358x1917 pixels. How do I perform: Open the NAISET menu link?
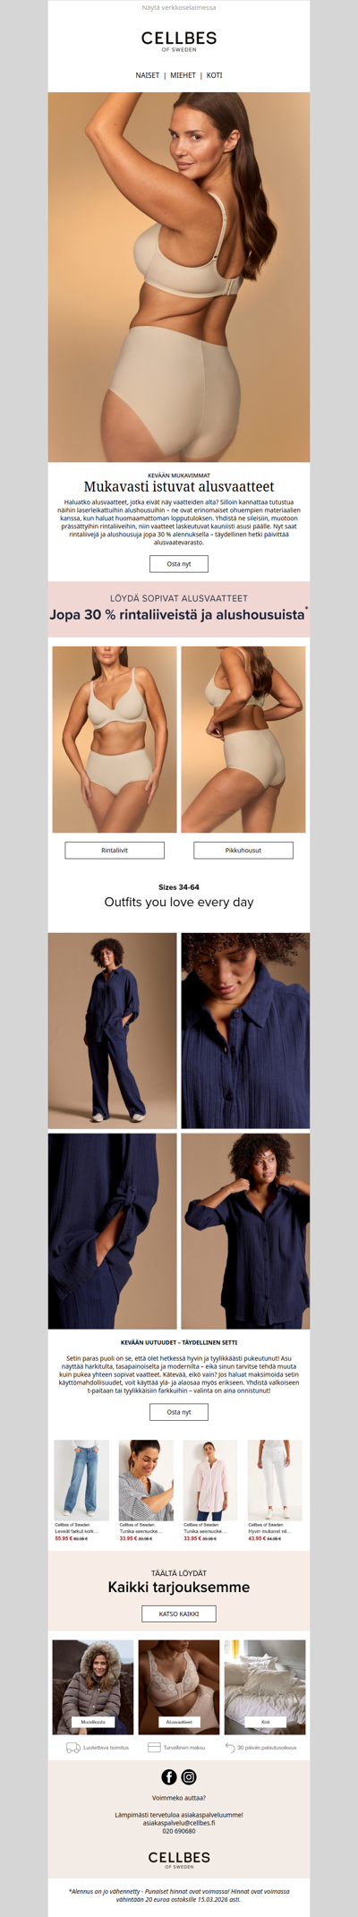coord(148,75)
